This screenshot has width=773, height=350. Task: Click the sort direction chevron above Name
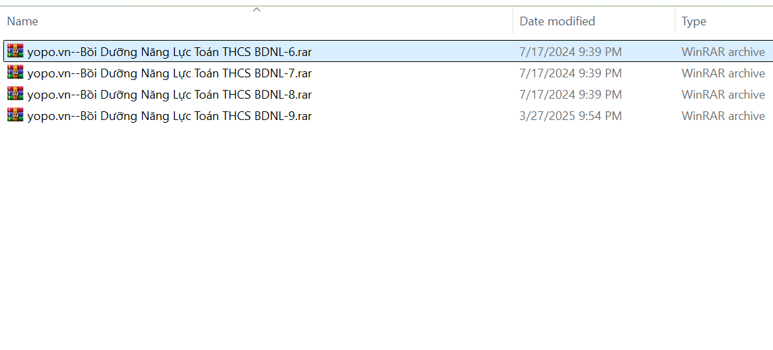click(256, 9)
